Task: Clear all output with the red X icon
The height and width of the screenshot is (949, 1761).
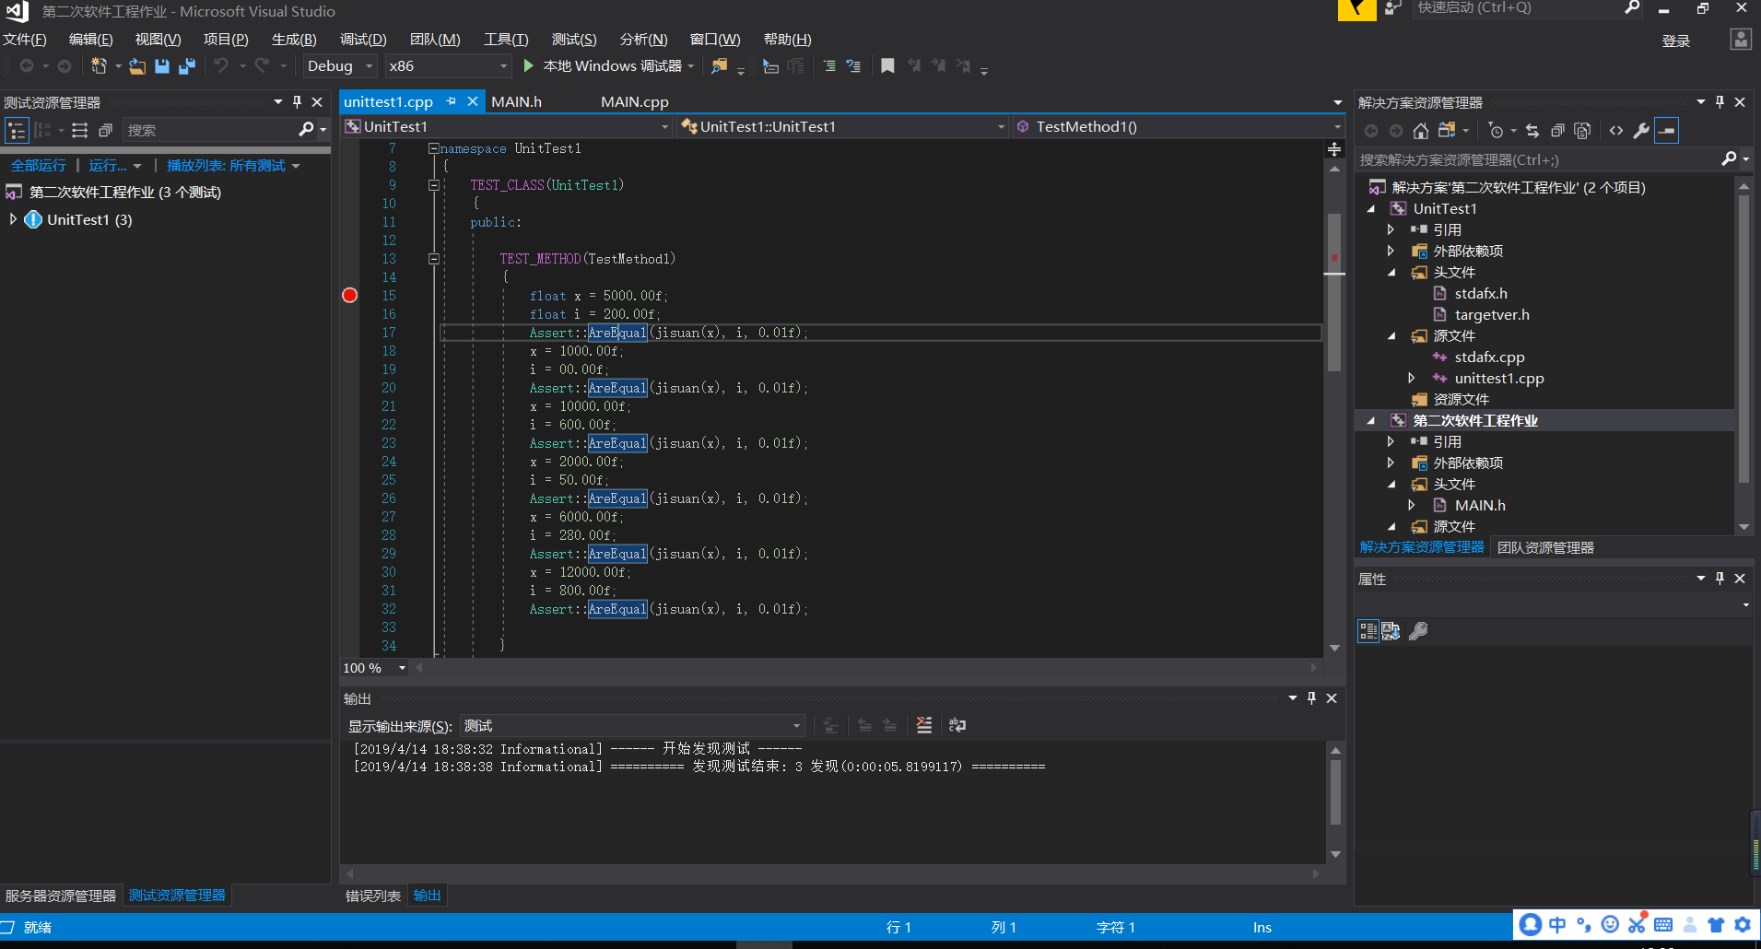Action: pyautogui.click(x=924, y=725)
